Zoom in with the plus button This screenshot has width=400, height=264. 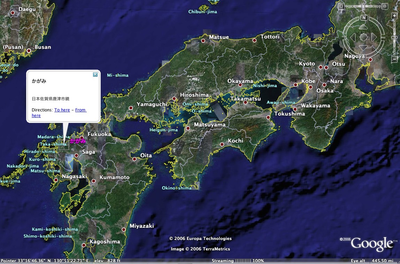coord(394,16)
